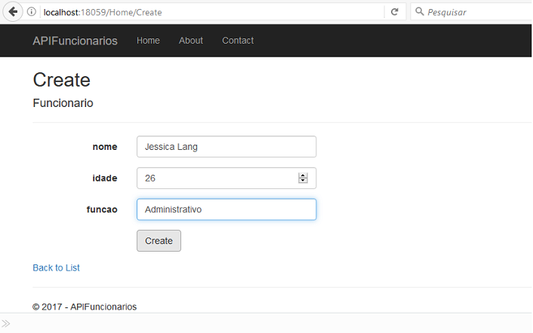Click the funcao field containing Administrativo
Image resolution: width=533 pixels, height=333 pixels.
(x=226, y=209)
